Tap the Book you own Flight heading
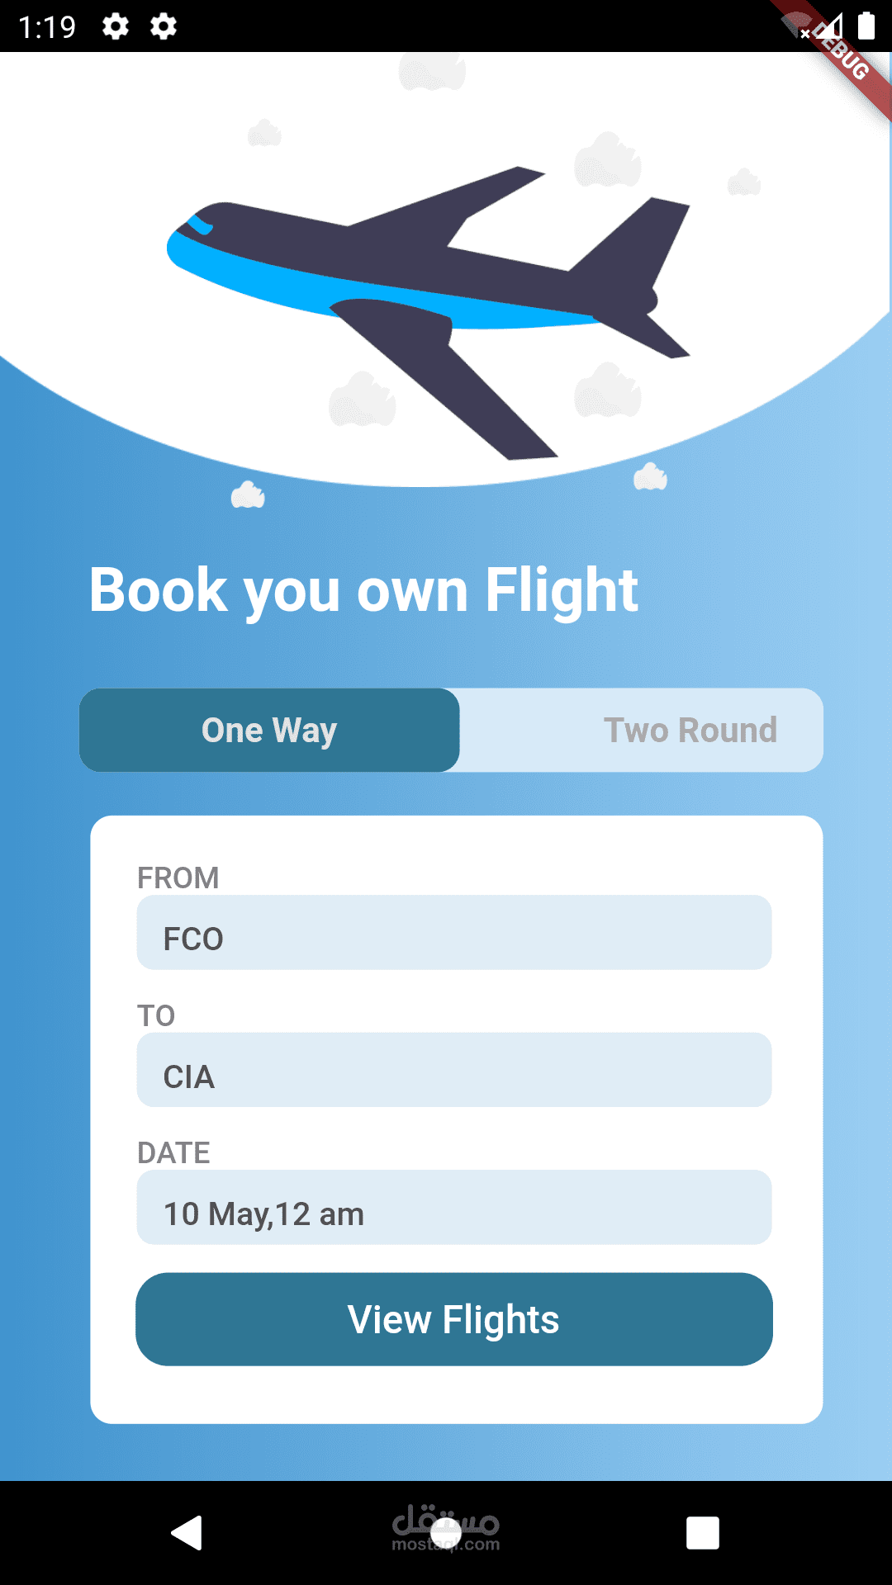Screen dimensions: 892x1585 (363, 590)
